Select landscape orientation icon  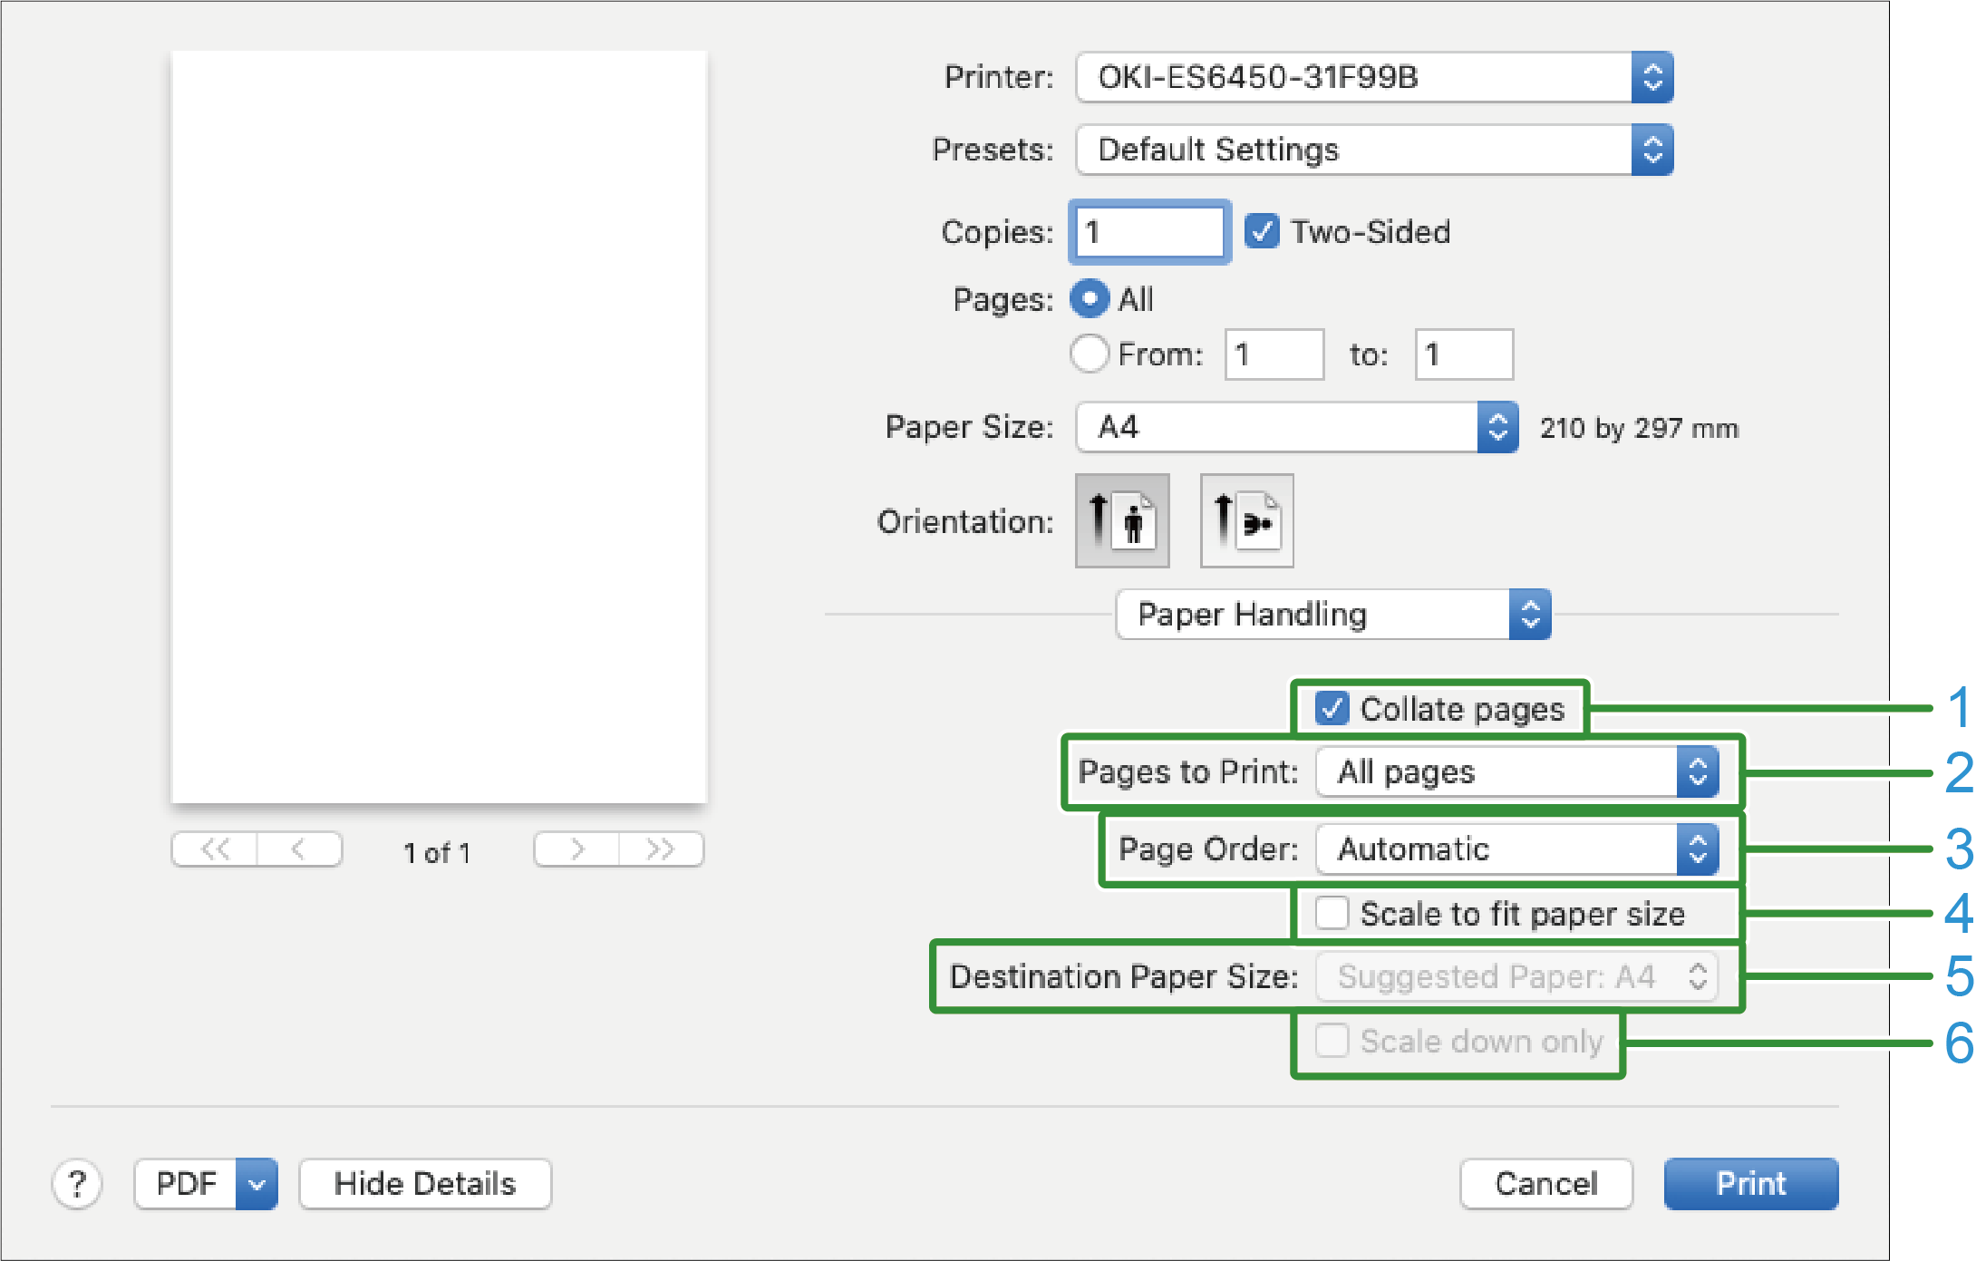pos(1246,521)
